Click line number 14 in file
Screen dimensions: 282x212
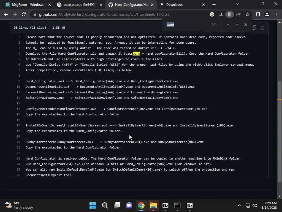coord(18,109)
